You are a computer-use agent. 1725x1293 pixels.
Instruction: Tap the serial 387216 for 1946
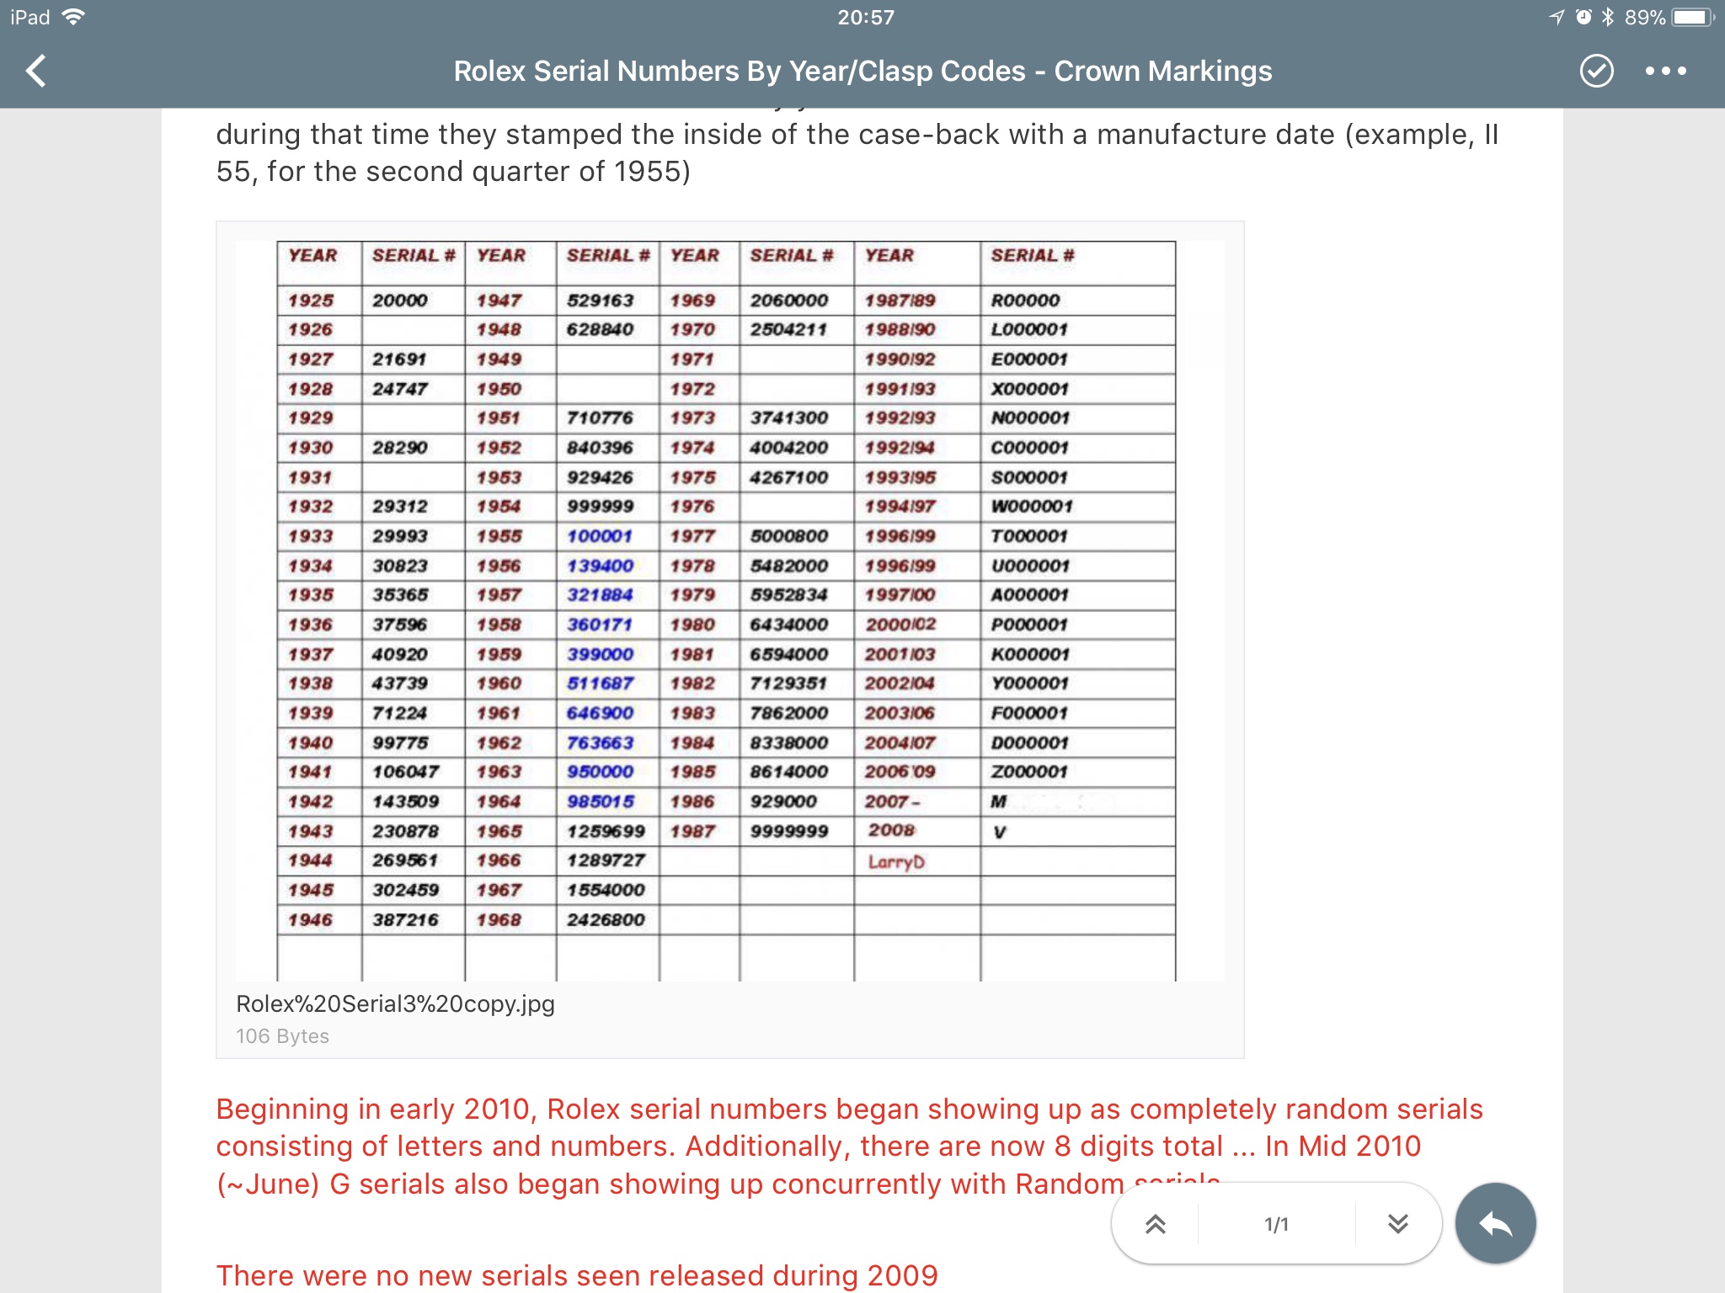[x=405, y=920]
